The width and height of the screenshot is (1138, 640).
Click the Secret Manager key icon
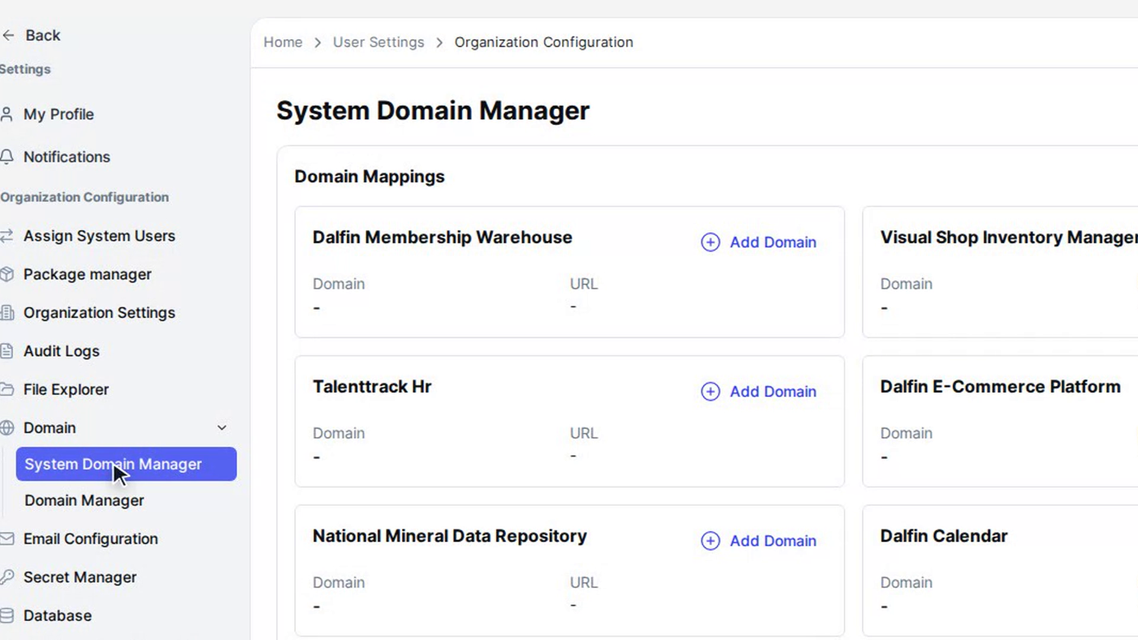[x=7, y=577]
